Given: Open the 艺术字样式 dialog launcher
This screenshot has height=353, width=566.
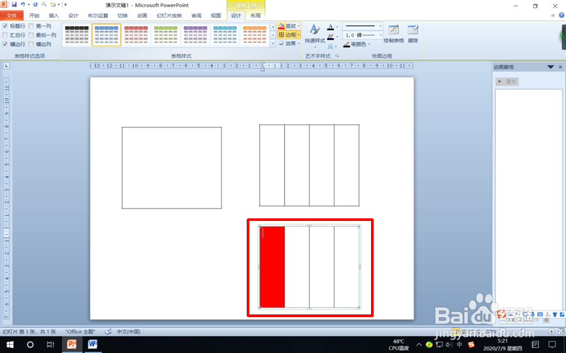Looking at the screenshot, I should pyautogui.click(x=337, y=56).
